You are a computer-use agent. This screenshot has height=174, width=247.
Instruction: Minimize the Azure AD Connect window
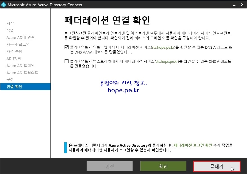click(234, 5)
